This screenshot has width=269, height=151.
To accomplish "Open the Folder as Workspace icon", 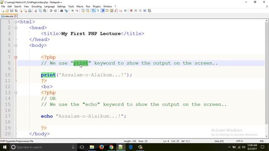I will (x=121, y=10).
